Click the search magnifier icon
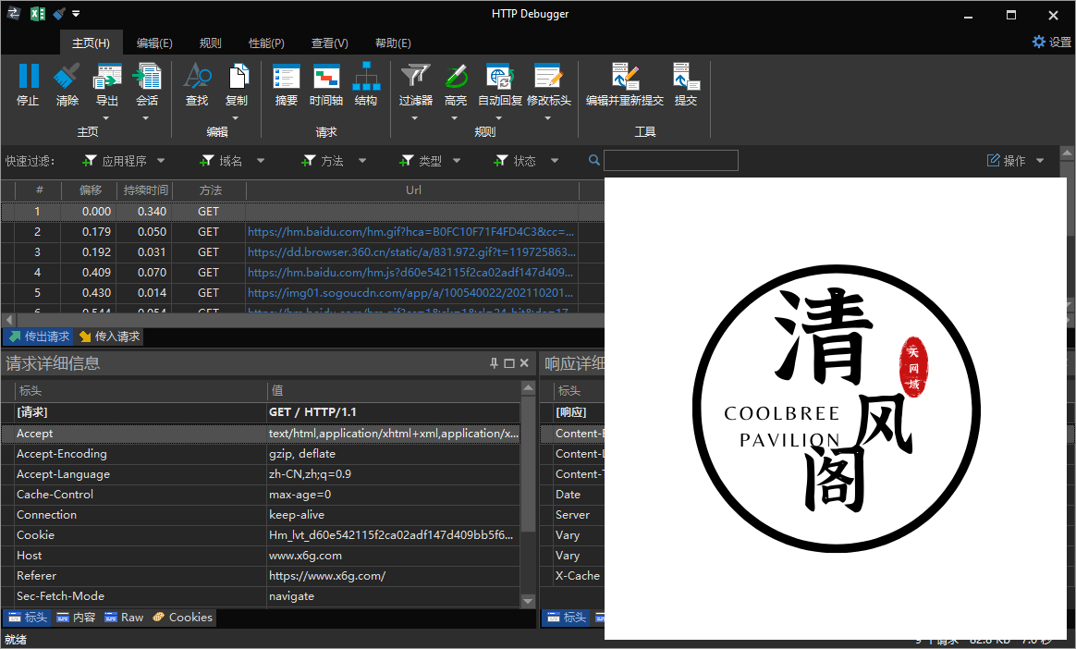 pyautogui.click(x=594, y=160)
